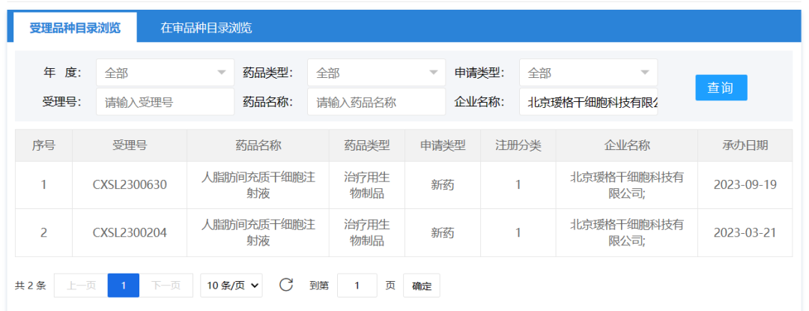
Task: Select acceptance number CXSL2300630 cell
Action: 130,185
